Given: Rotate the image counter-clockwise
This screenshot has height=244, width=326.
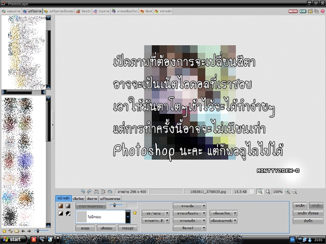Looking at the screenshot, I should click(x=83, y=192).
